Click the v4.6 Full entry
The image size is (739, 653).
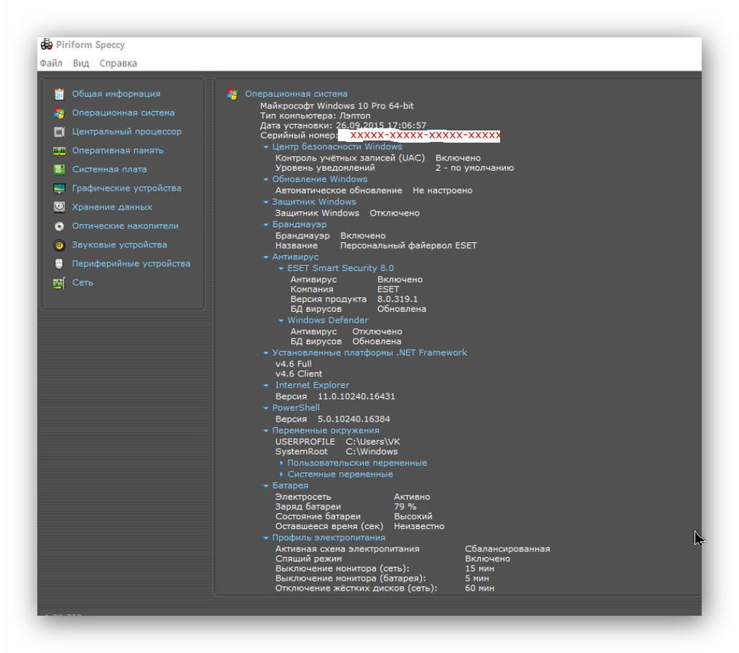pyautogui.click(x=293, y=364)
